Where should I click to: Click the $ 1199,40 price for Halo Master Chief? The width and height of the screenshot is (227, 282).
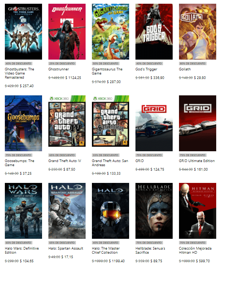pyautogui.click(x=117, y=261)
